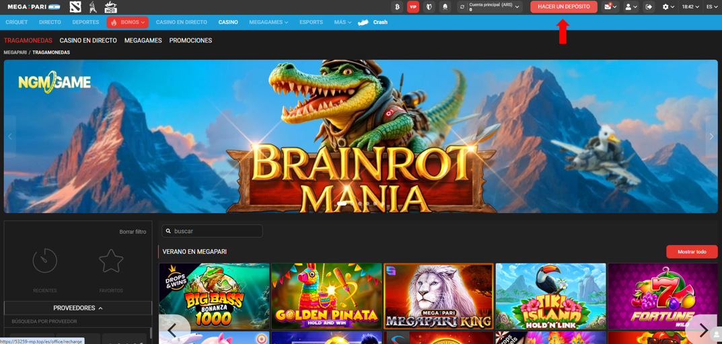Open the cricket player shortcut icon
Image resolution: width=722 pixels, height=344 pixels.
(x=93, y=7)
